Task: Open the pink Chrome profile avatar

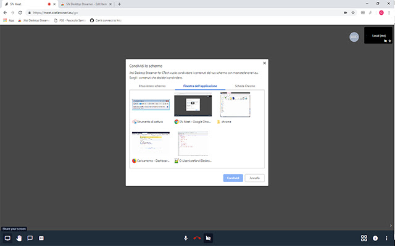Action: click(381, 12)
